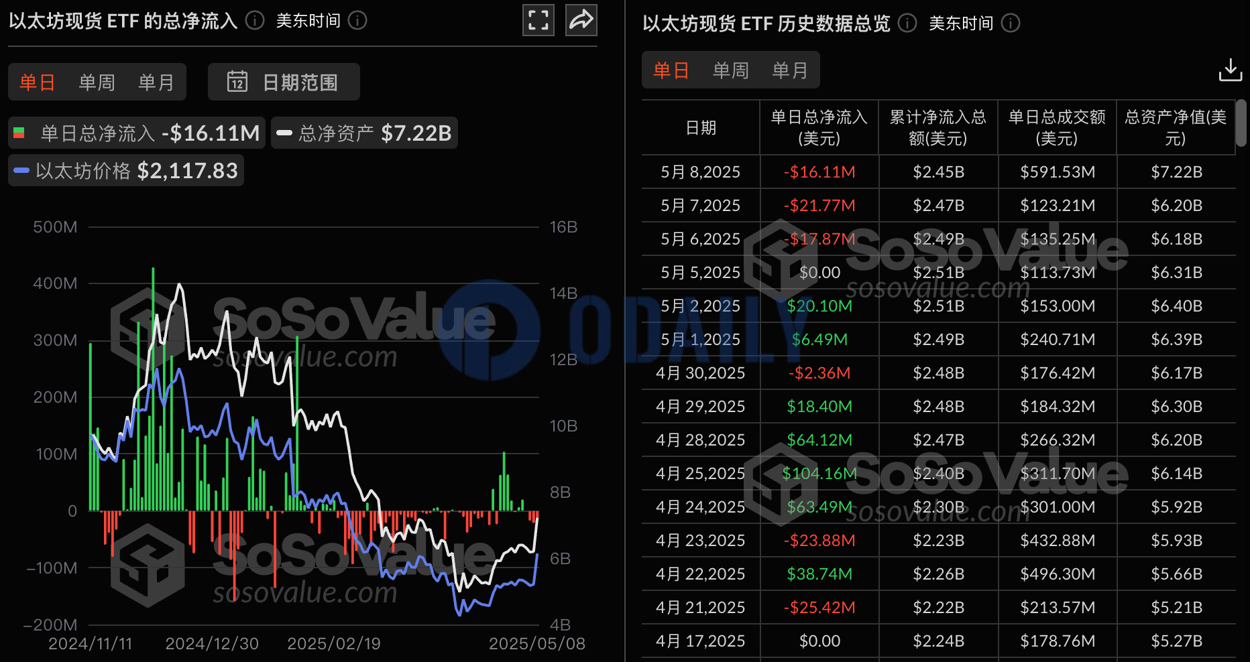Click the $591.53M trading volume cell

click(x=1058, y=172)
